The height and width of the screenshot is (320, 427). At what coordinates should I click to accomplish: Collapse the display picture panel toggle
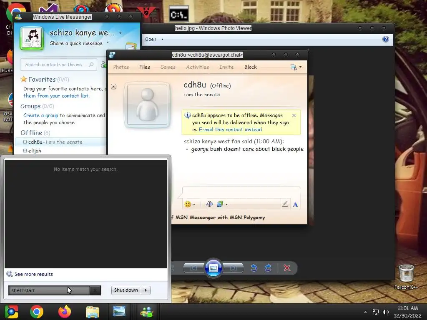pyautogui.click(x=113, y=87)
